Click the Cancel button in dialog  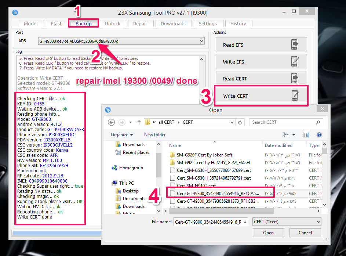click(x=305, y=233)
